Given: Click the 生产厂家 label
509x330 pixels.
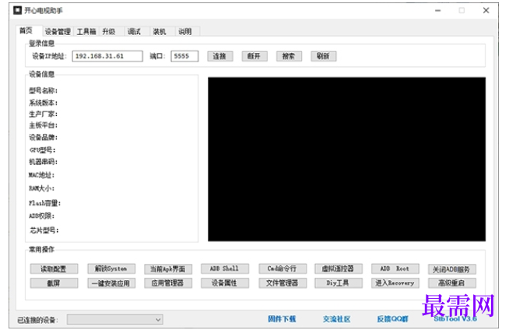Looking at the screenshot, I should (x=43, y=114).
